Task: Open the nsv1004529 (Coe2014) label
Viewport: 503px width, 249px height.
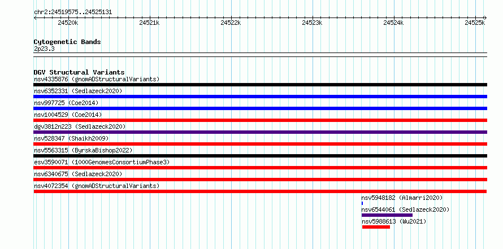Action: point(68,115)
